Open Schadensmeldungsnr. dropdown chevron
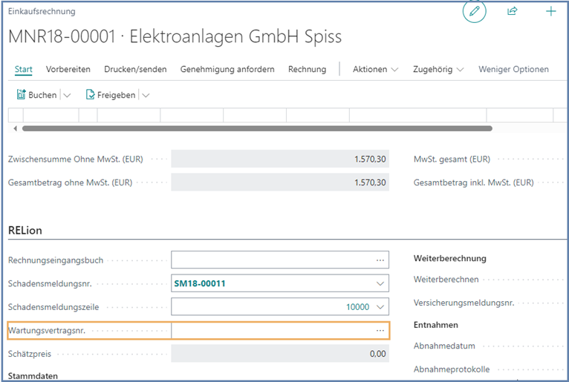569x382 pixels. [x=380, y=283]
